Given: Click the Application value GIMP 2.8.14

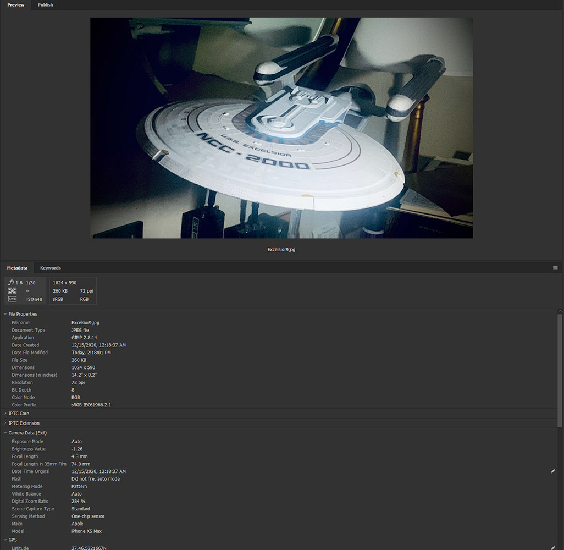Looking at the screenshot, I should (84, 338).
